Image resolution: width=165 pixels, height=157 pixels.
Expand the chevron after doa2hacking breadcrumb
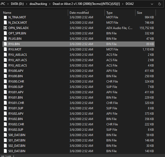[49, 4]
